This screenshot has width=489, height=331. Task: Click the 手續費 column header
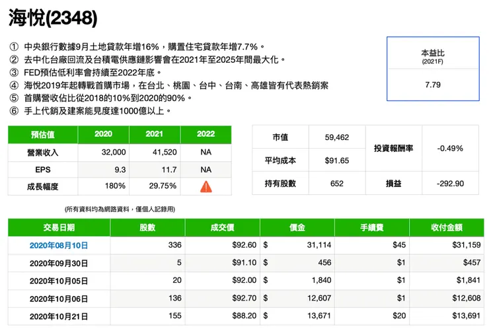click(372, 227)
